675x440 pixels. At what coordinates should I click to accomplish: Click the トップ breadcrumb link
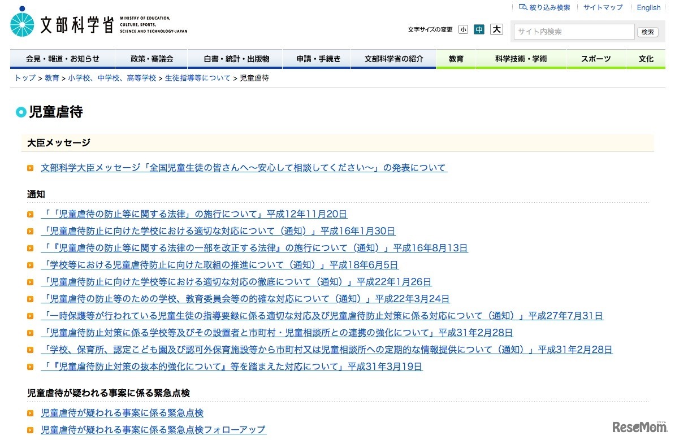(23, 78)
